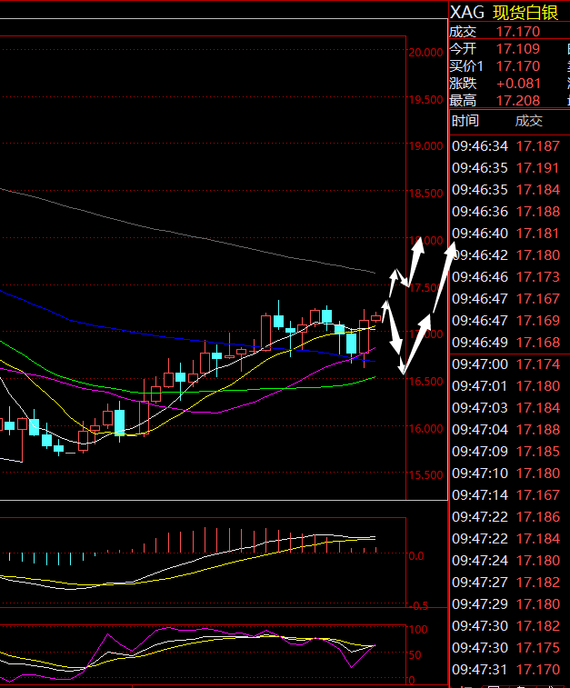570x688 pixels.
Task: Click the 涨跌 change value +0.081
Action: pyautogui.click(x=518, y=84)
